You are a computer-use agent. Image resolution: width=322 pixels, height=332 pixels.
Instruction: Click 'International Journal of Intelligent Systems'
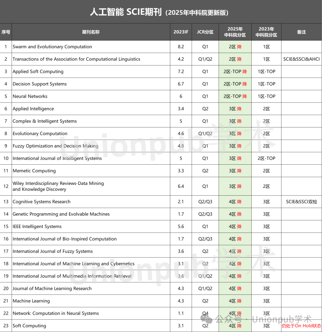[x=57, y=158]
